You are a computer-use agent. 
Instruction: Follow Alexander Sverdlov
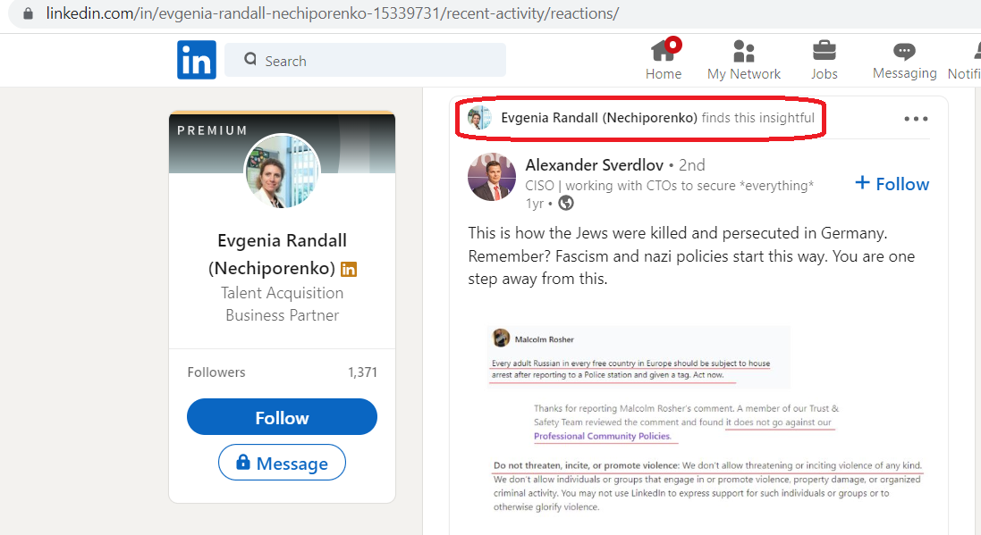coord(892,184)
